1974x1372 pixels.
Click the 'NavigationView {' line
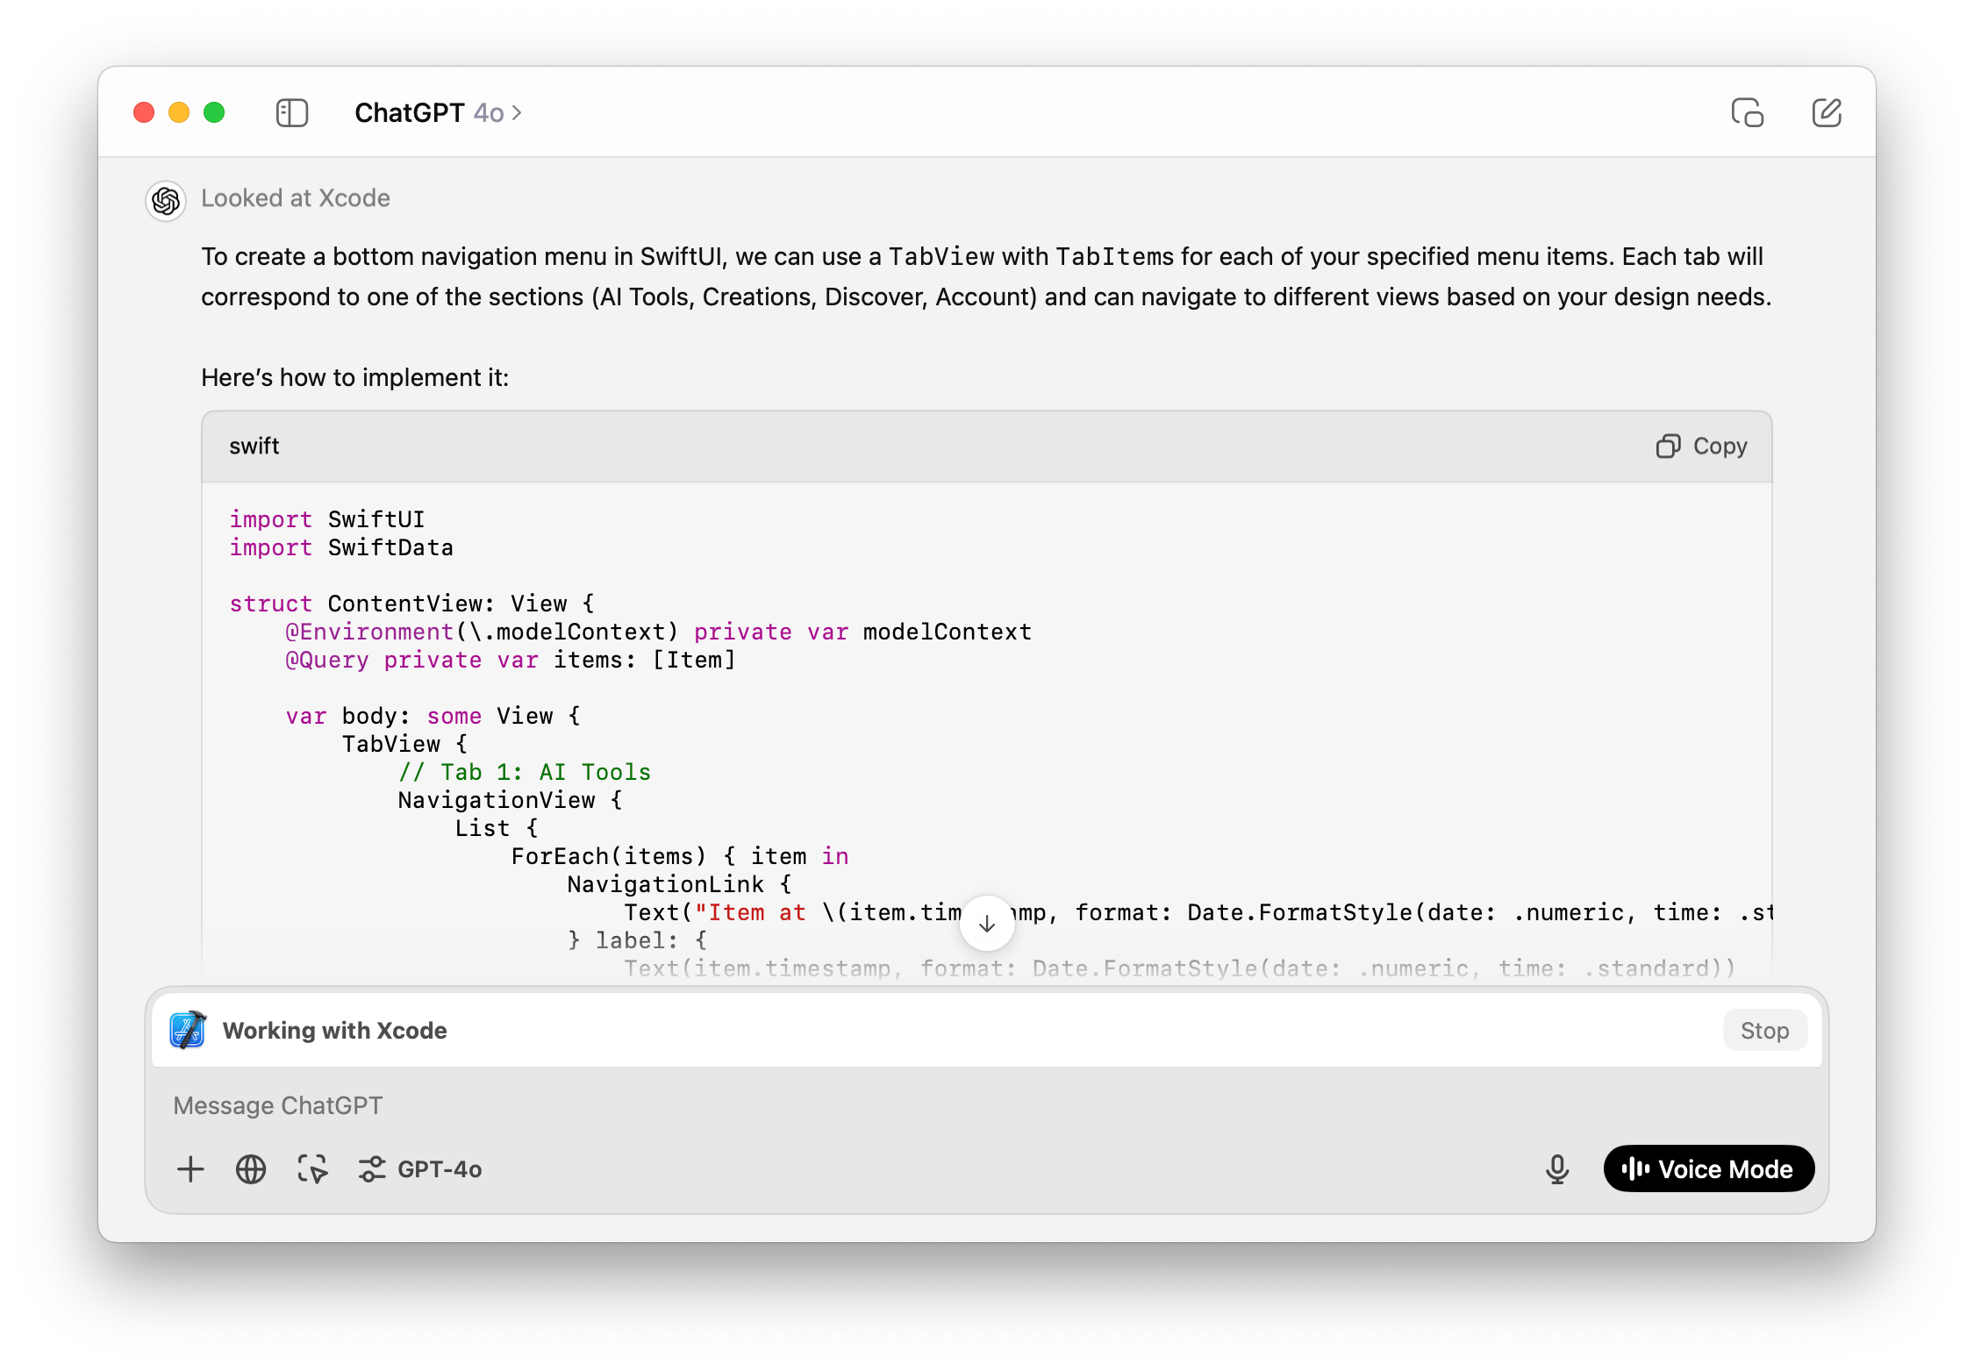click(511, 800)
